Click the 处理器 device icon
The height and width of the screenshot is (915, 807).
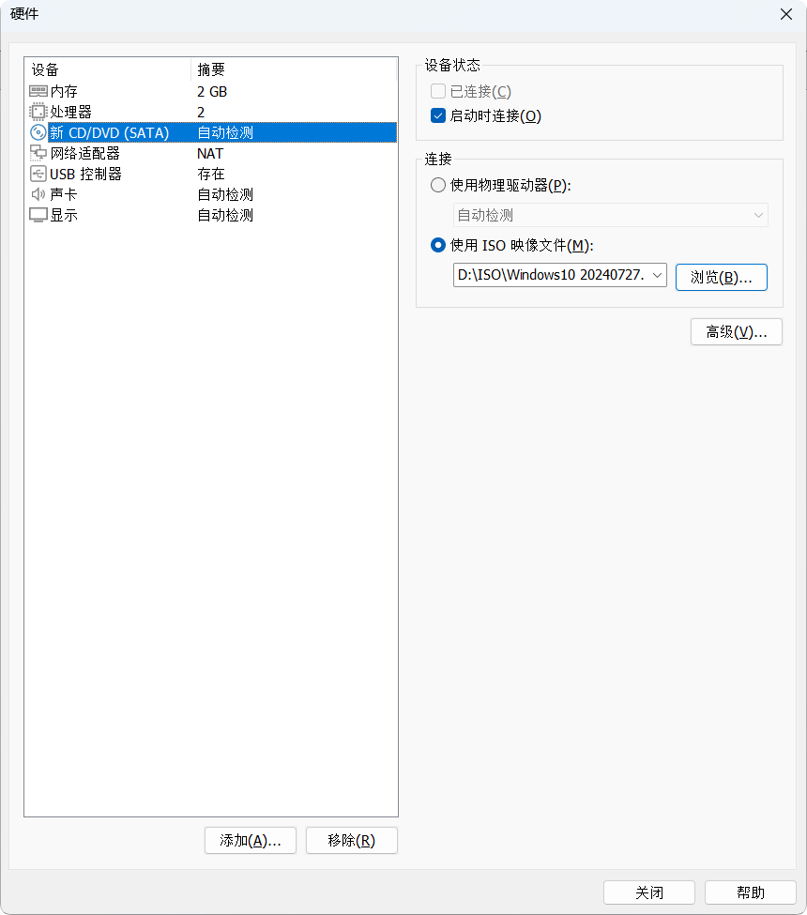tap(38, 112)
